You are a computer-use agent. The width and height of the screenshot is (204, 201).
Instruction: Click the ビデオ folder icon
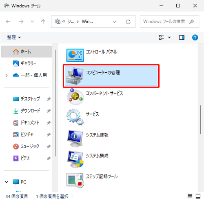16,159
